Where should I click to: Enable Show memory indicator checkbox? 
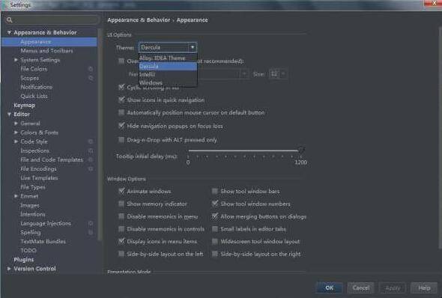pyautogui.click(x=121, y=204)
